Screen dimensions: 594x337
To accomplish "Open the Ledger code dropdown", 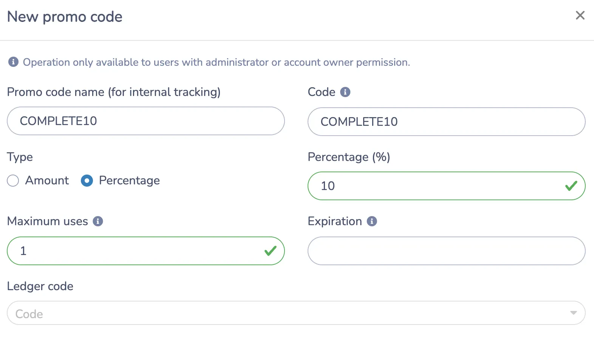I will [296, 313].
